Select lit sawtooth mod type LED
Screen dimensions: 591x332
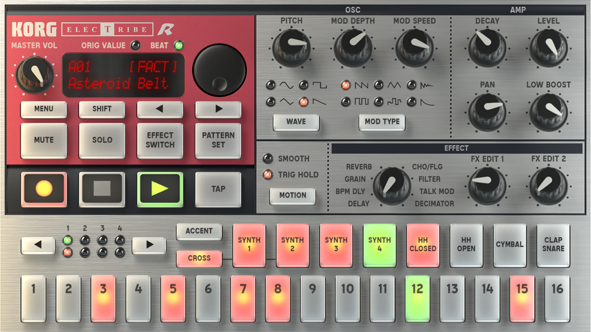(x=346, y=85)
